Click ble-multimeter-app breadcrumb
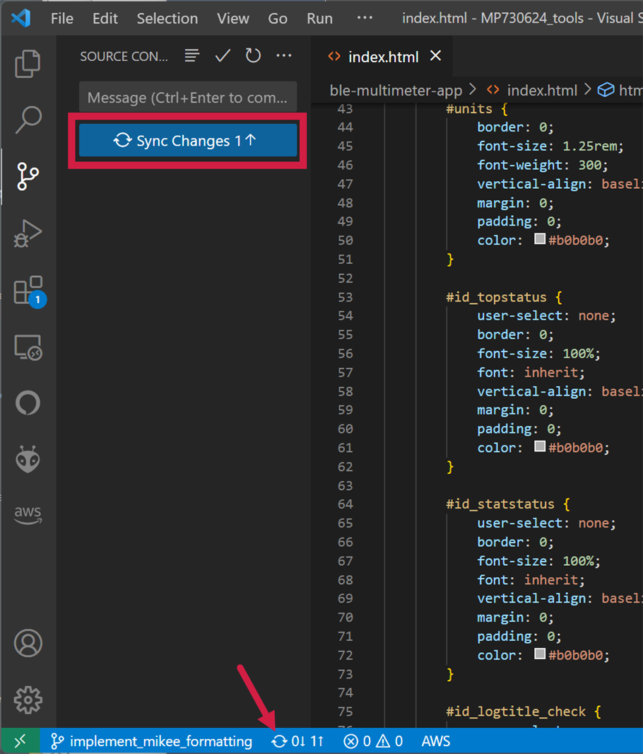This screenshot has height=754, width=643. click(396, 91)
